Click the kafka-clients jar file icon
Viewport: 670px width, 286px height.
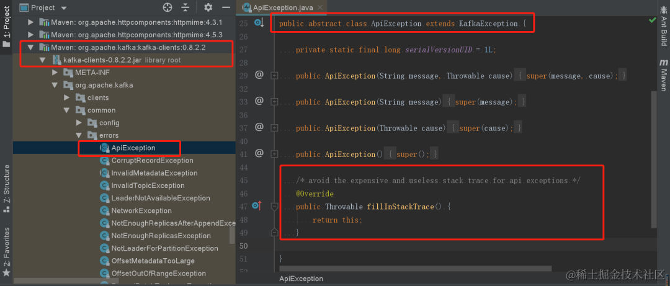[56, 60]
